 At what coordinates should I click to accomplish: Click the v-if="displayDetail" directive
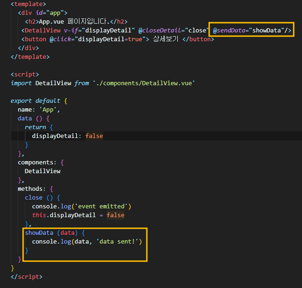99,30
